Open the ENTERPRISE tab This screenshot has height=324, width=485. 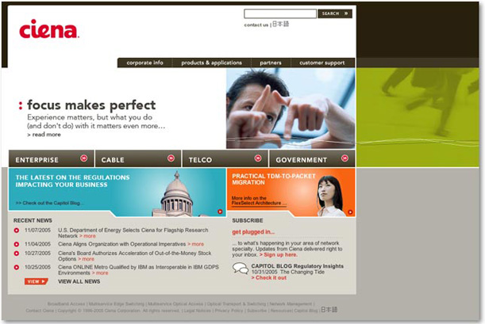tap(52, 159)
